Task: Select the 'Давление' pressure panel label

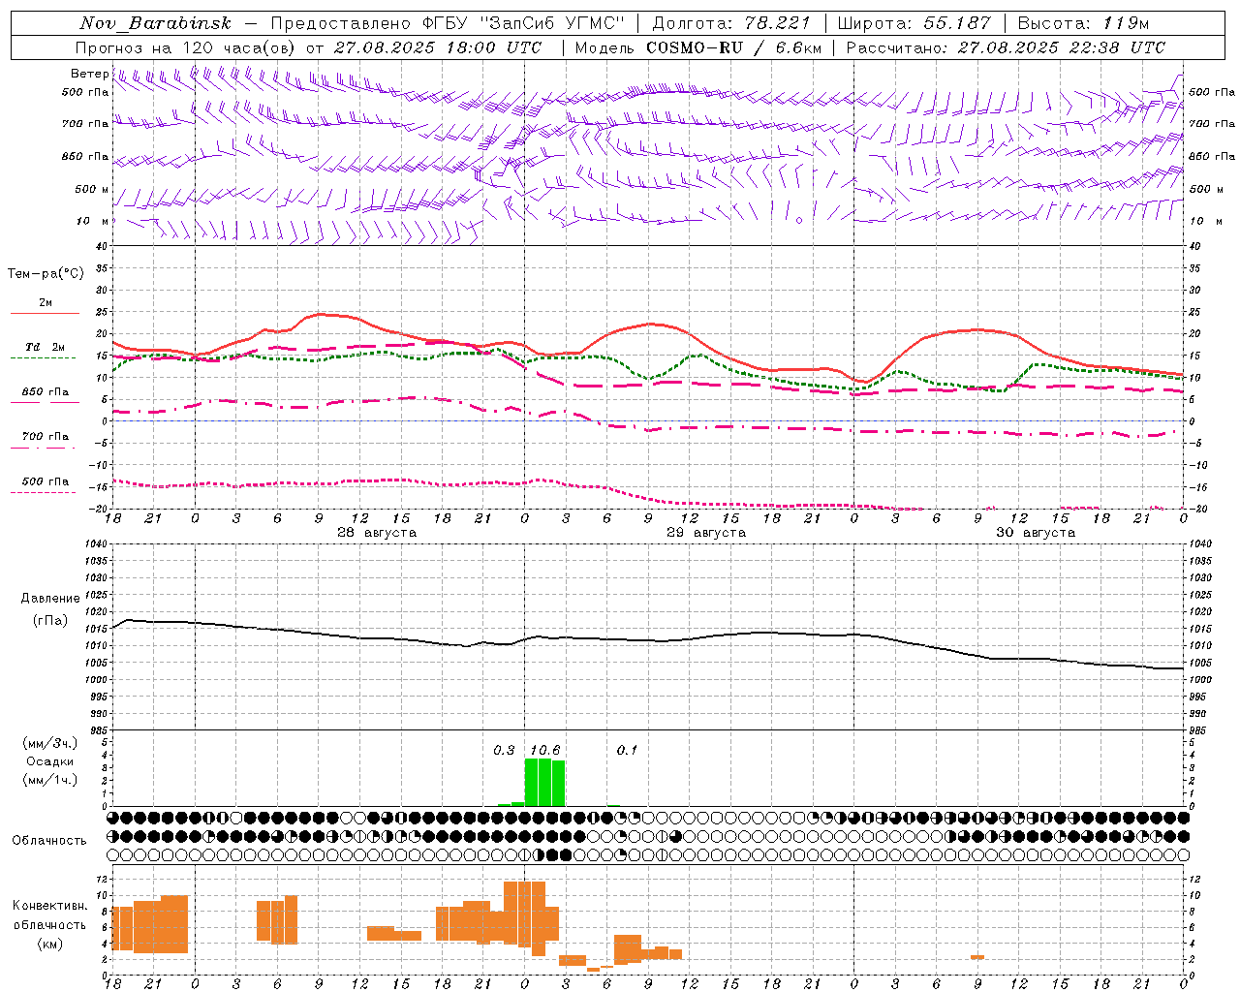Action: (50, 599)
